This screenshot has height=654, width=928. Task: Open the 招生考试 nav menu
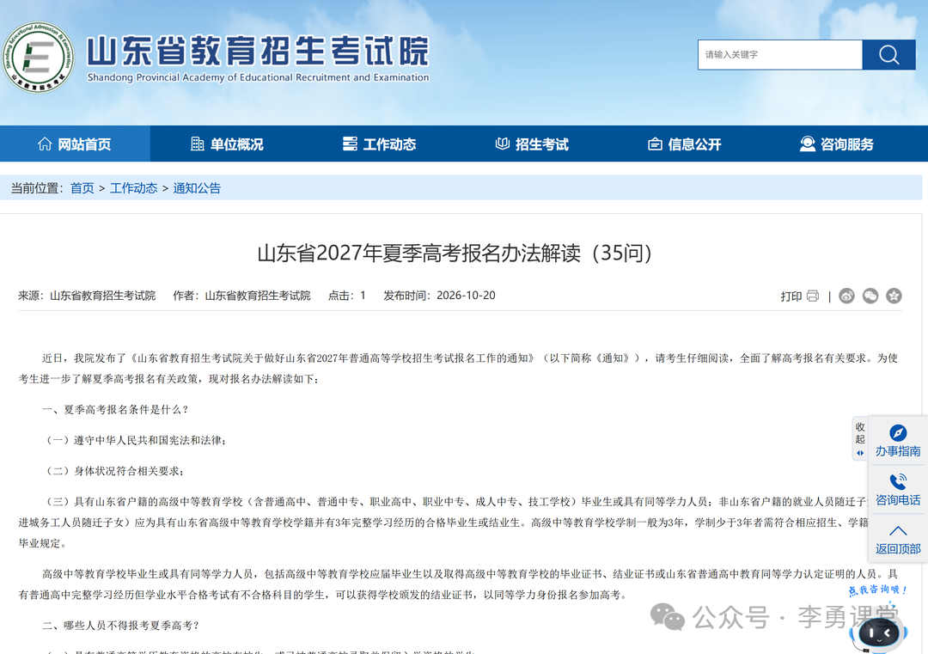(532, 144)
